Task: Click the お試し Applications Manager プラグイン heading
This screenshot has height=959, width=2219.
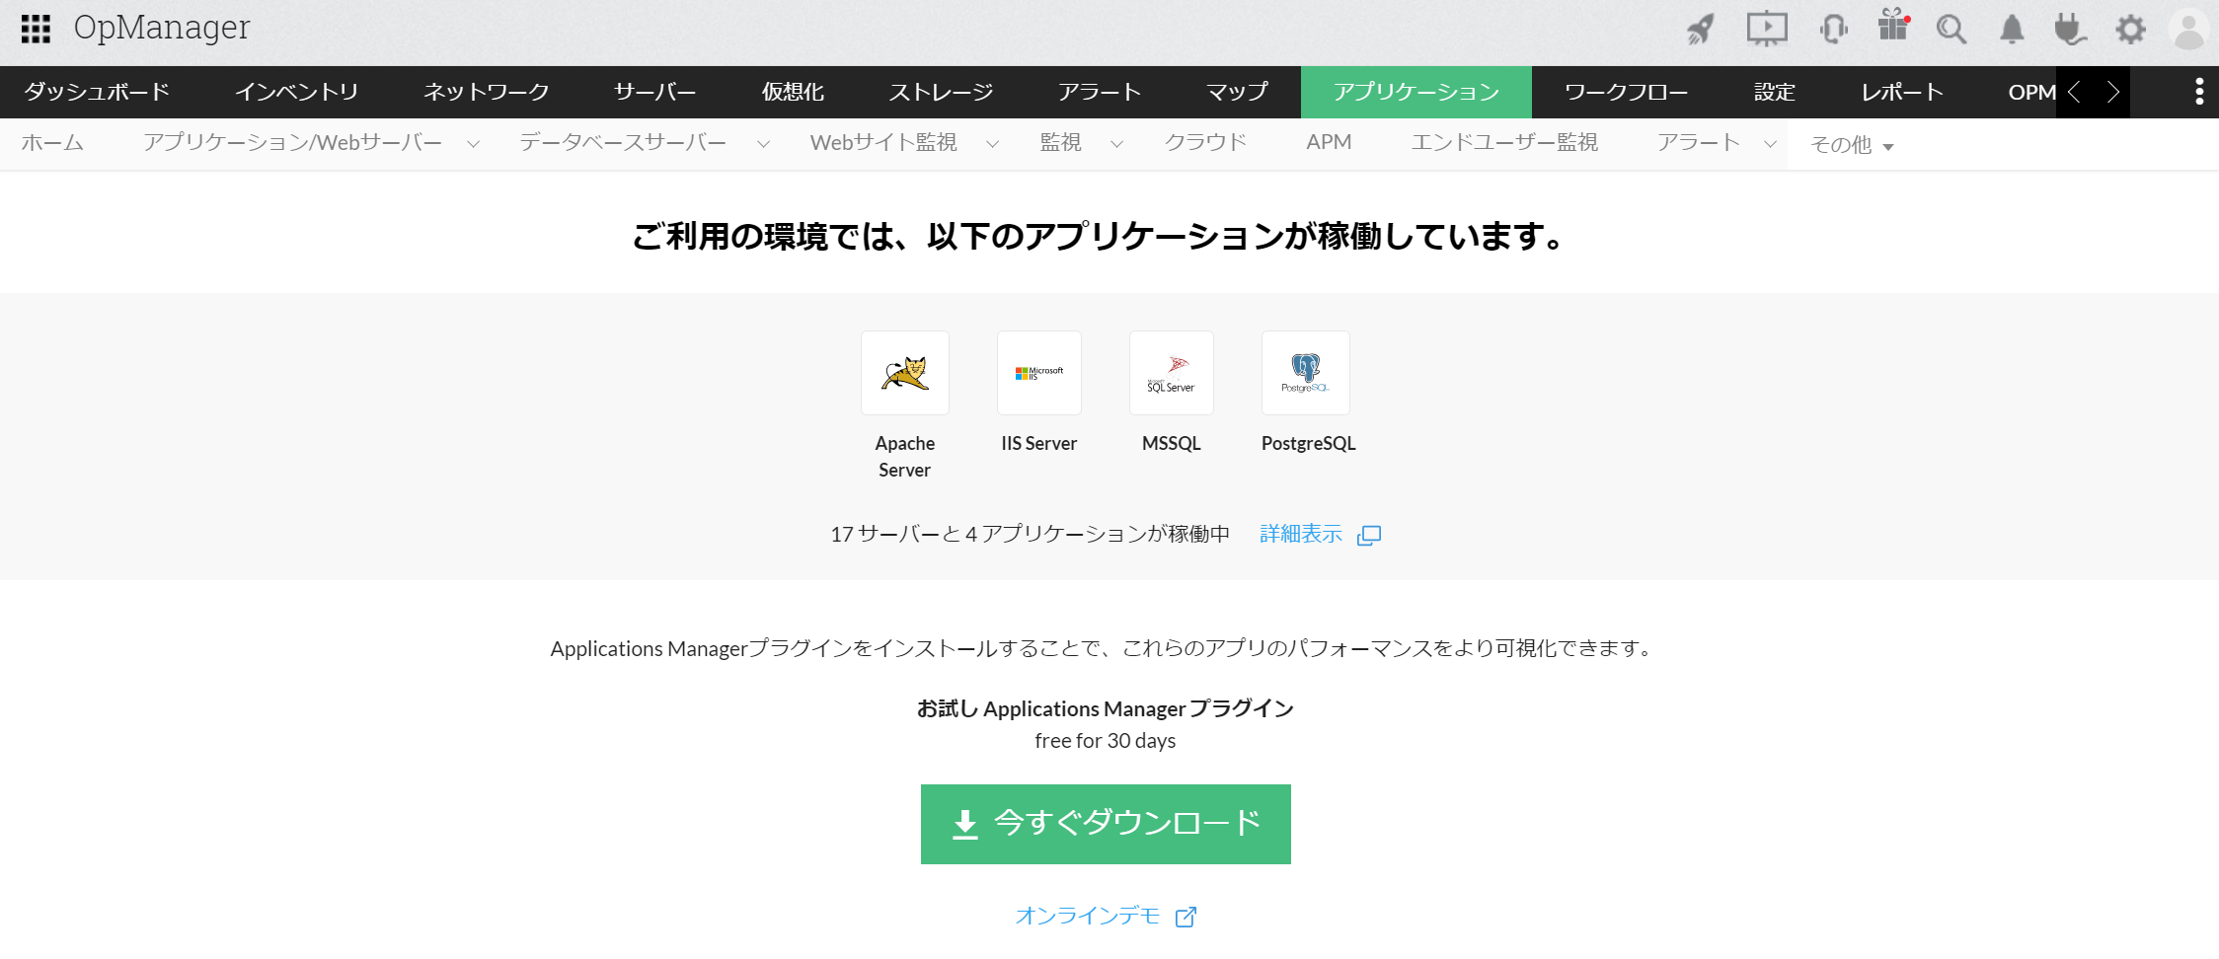Action: (1106, 709)
